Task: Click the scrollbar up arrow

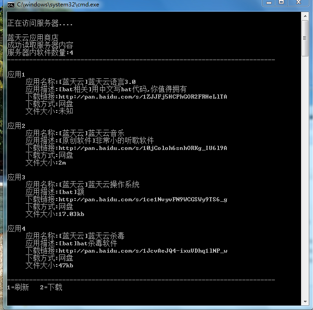Action: pos(305,16)
